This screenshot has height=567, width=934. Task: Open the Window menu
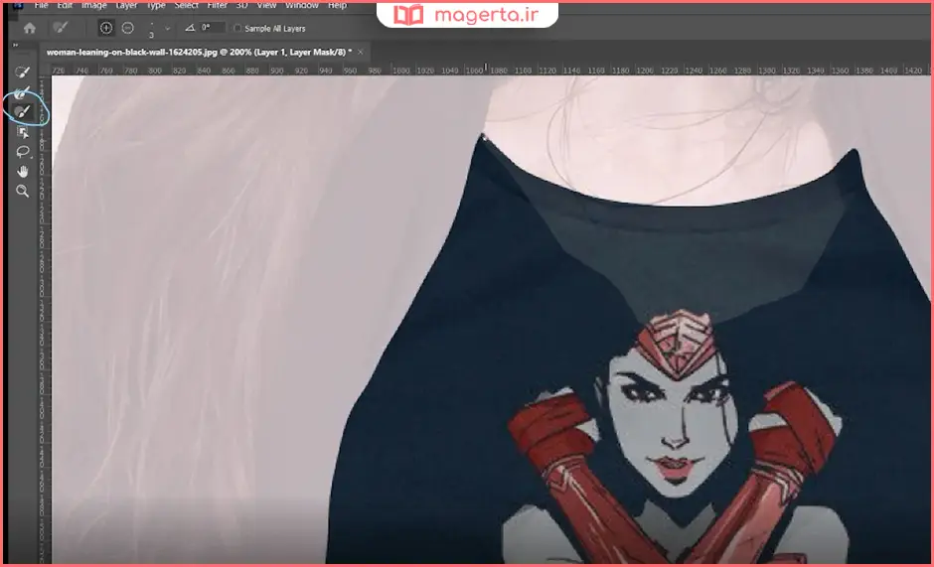click(302, 5)
